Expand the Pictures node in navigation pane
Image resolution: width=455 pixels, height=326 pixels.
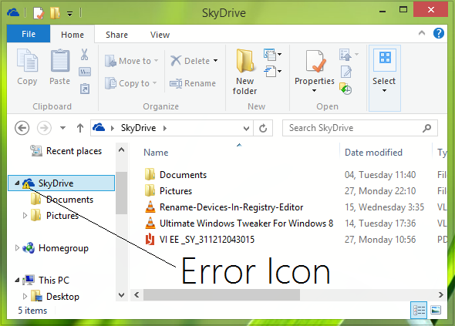[25, 216]
